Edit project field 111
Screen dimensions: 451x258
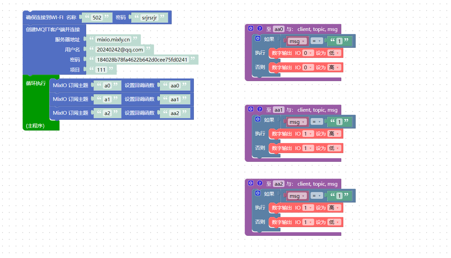tap(101, 70)
